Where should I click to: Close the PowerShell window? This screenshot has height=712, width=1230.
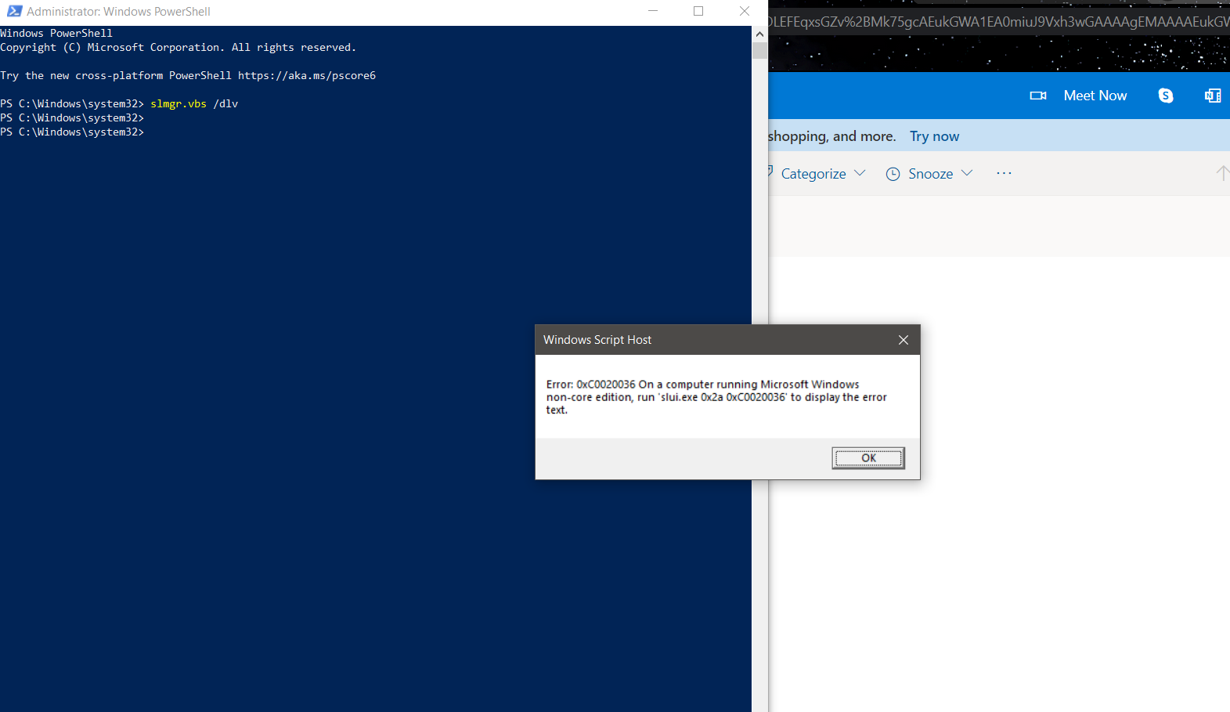click(745, 11)
